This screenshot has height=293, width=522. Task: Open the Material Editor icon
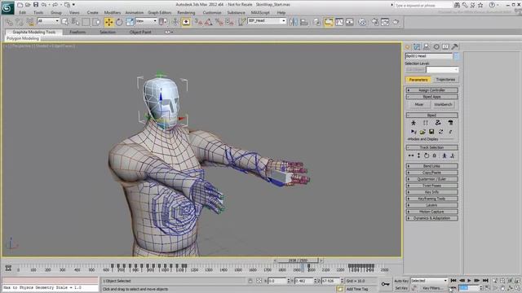[362, 22]
